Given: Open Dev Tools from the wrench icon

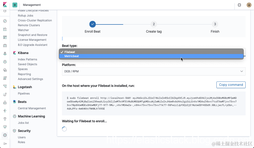Looking at the screenshot, I should point(5,119).
